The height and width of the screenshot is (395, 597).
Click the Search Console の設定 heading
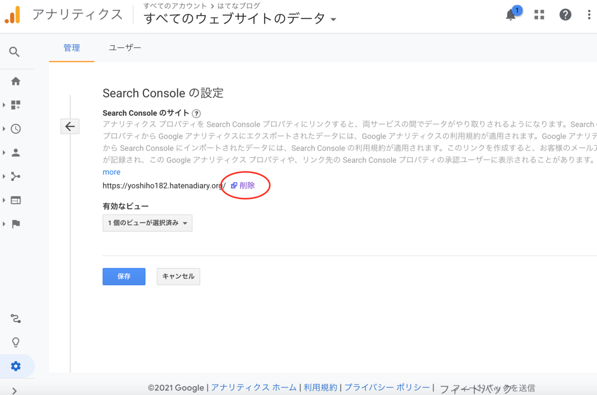[163, 93]
